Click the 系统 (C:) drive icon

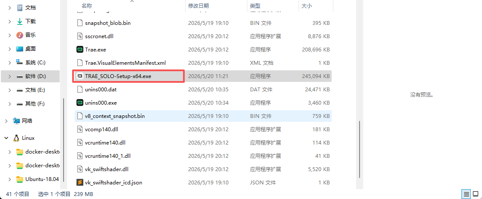[20, 62]
